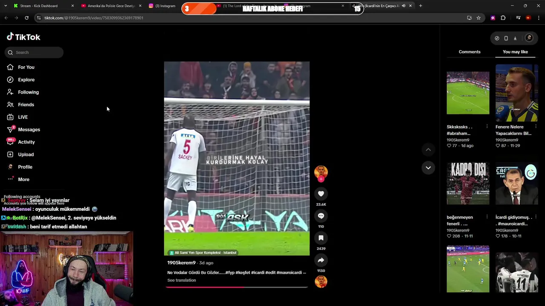Open options for Fenere Nelere video
Image resolution: width=545 pixels, height=306 pixels.
[x=535, y=127]
